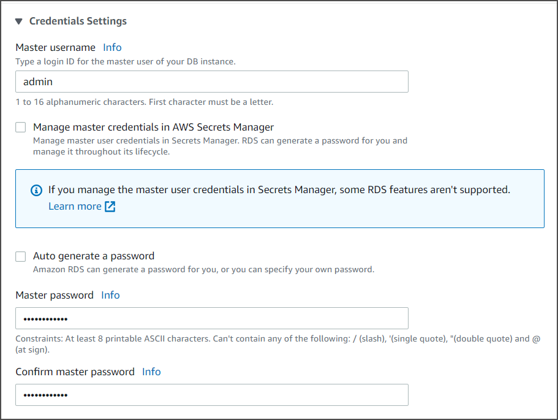Click the Credentials Settings section heading
Image resolution: width=558 pixels, height=420 pixels.
78,21
